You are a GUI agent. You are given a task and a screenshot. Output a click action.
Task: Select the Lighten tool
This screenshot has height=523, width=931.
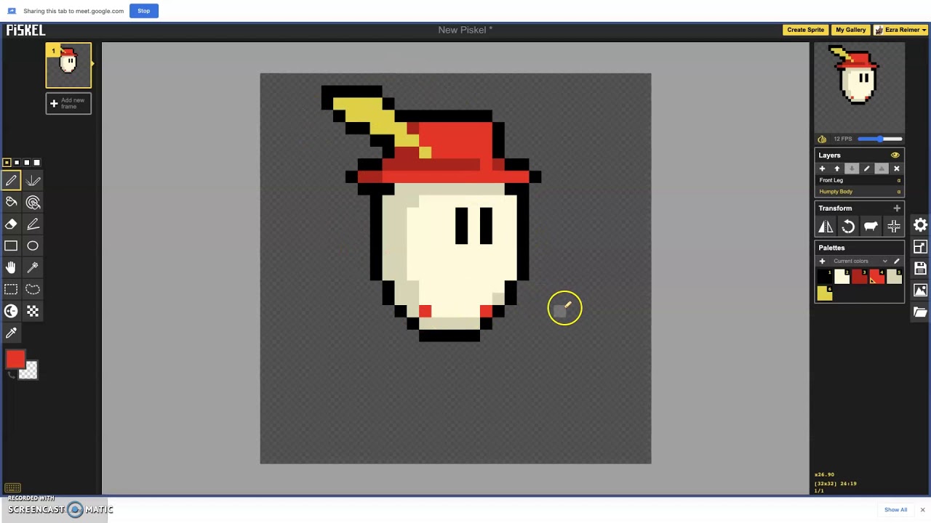11,311
